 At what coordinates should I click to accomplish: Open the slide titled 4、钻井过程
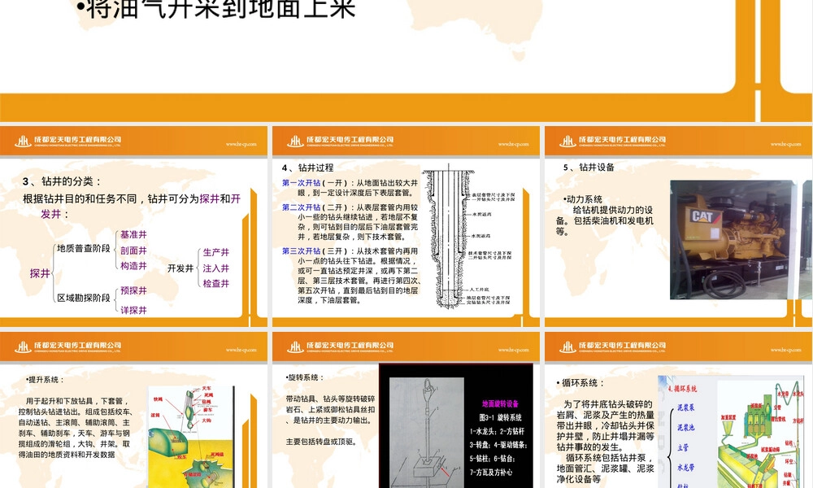tap(406, 226)
